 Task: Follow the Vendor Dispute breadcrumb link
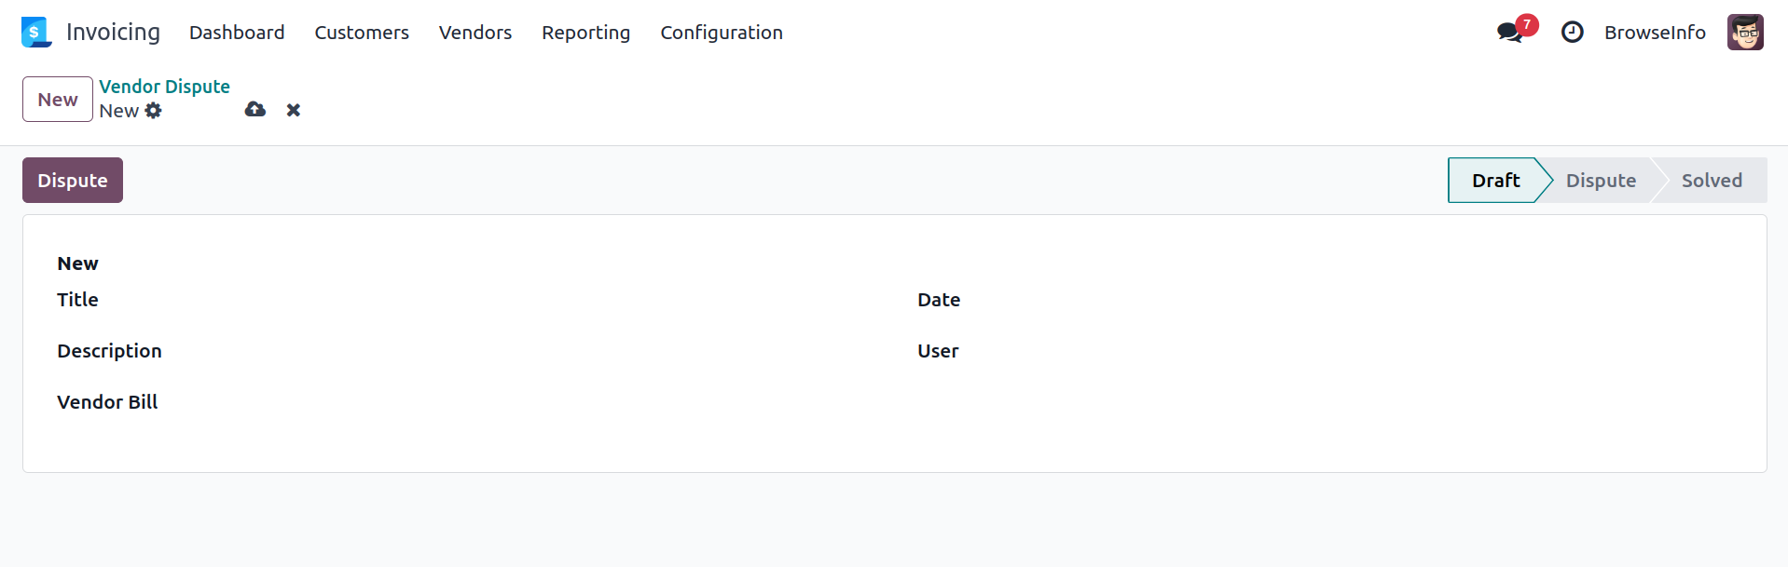[x=164, y=87]
